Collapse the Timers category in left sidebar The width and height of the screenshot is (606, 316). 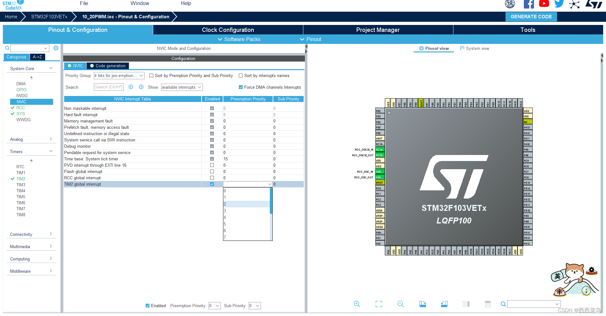coord(50,151)
